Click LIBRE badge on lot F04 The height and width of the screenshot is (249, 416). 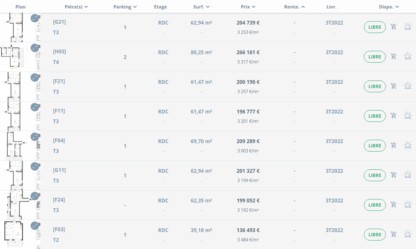374,146
